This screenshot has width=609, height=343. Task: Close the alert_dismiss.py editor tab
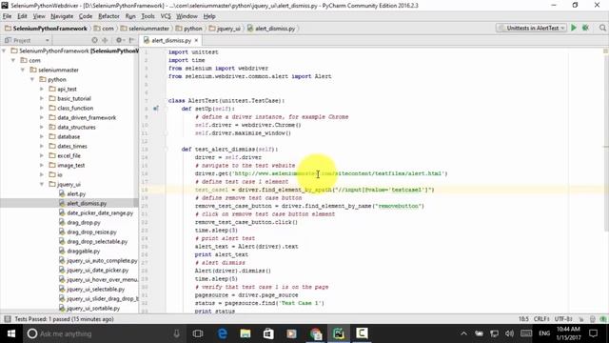196,40
